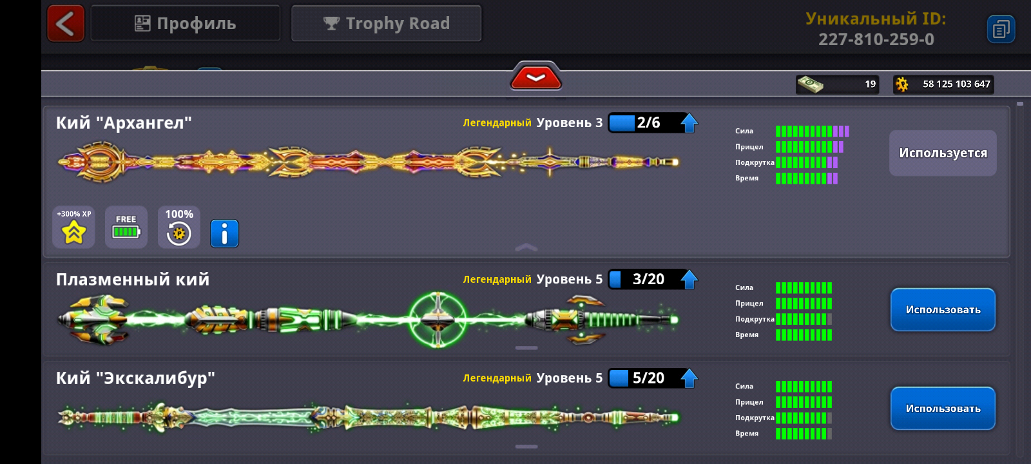Copy the unique ID with copy icon
The height and width of the screenshot is (464, 1031).
[1001, 29]
